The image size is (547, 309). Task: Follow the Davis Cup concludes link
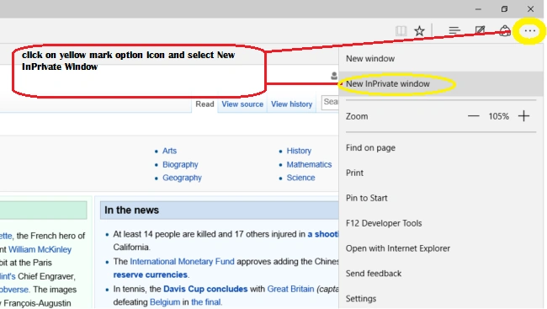[x=205, y=289]
